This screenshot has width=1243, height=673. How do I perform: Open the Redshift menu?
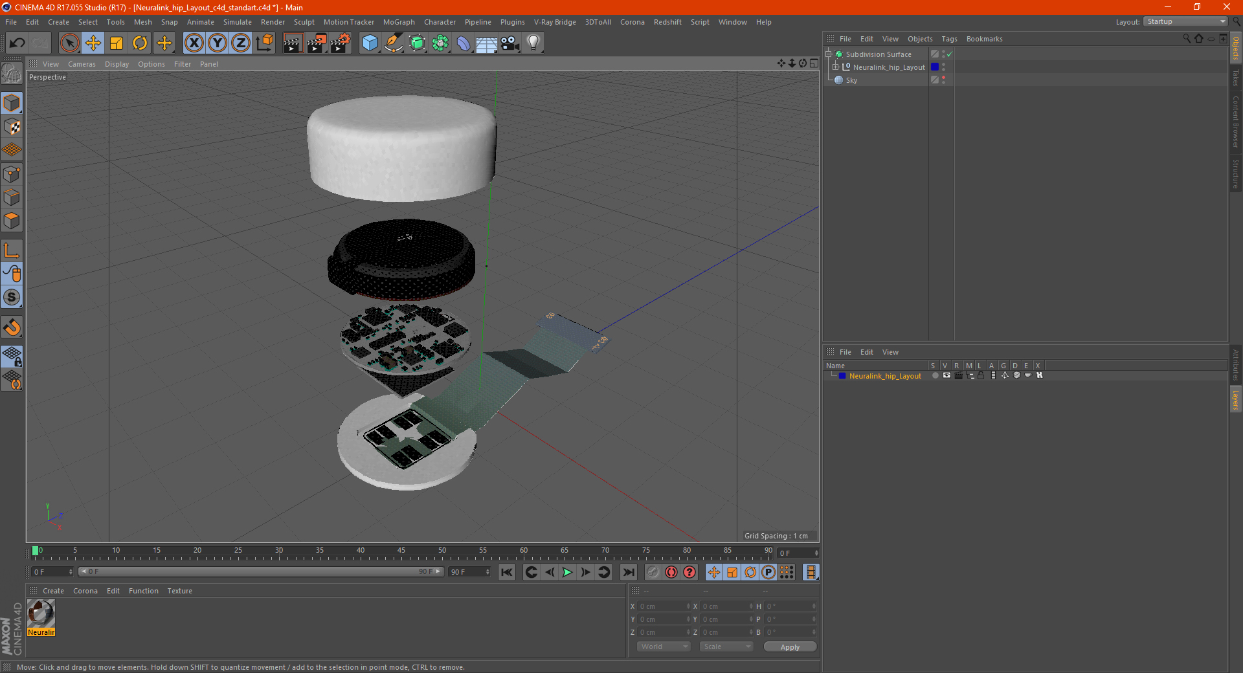coord(667,22)
